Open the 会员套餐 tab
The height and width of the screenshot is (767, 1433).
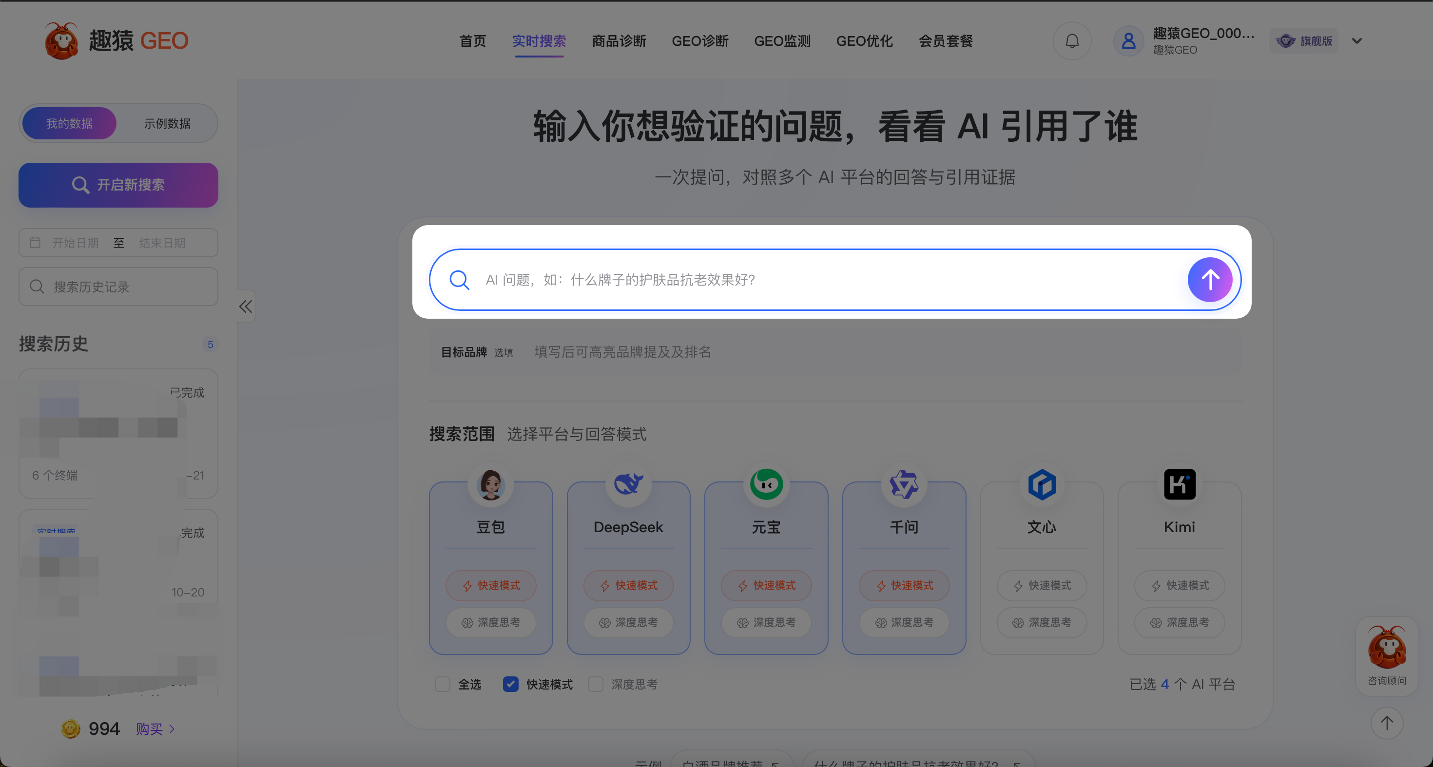pyautogui.click(x=946, y=41)
